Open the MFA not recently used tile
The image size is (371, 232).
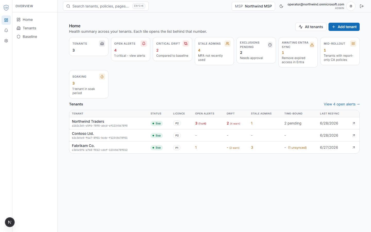[x=214, y=51]
